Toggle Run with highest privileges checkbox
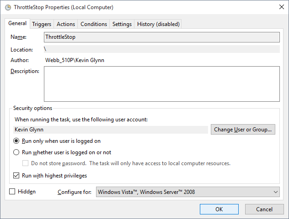 [x=16, y=176]
